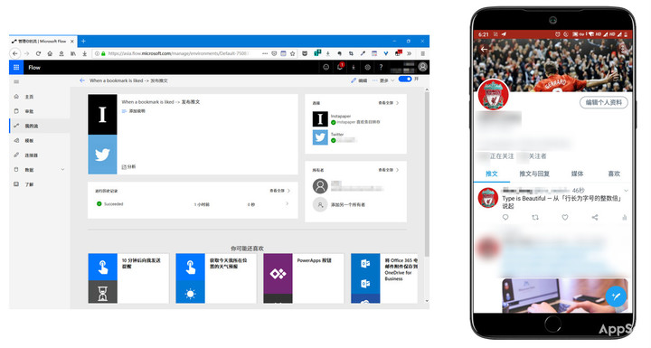The image size is (651, 348).
Task: Open the 更多 dropdown menu
Action: pyautogui.click(x=383, y=80)
